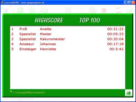Click the HIGHSCORE heading

[49, 20]
